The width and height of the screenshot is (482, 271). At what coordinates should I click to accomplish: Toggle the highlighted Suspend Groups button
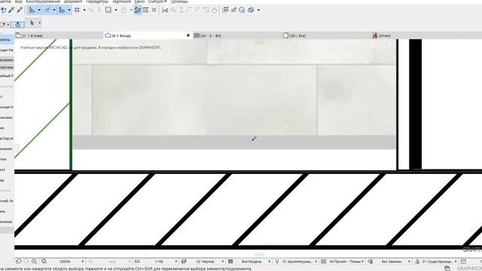[137, 10]
